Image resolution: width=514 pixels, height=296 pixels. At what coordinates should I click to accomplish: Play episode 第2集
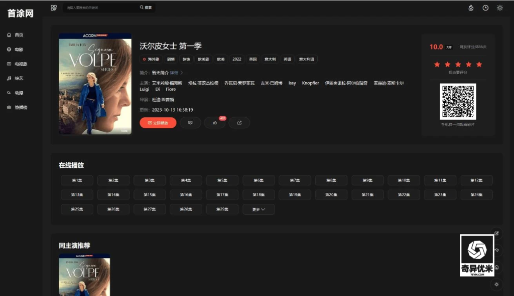pos(113,180)
